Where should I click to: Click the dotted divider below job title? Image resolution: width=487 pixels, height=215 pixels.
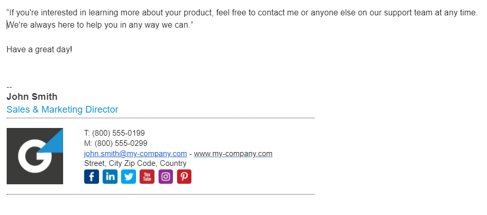pyautogui.click(x=160, y=118)
